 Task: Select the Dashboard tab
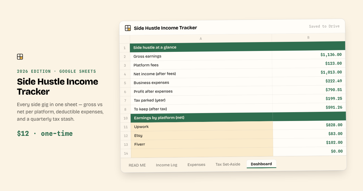pos(261,164)
